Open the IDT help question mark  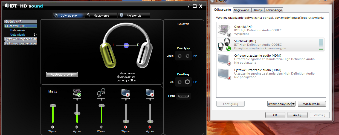point(189,6)
